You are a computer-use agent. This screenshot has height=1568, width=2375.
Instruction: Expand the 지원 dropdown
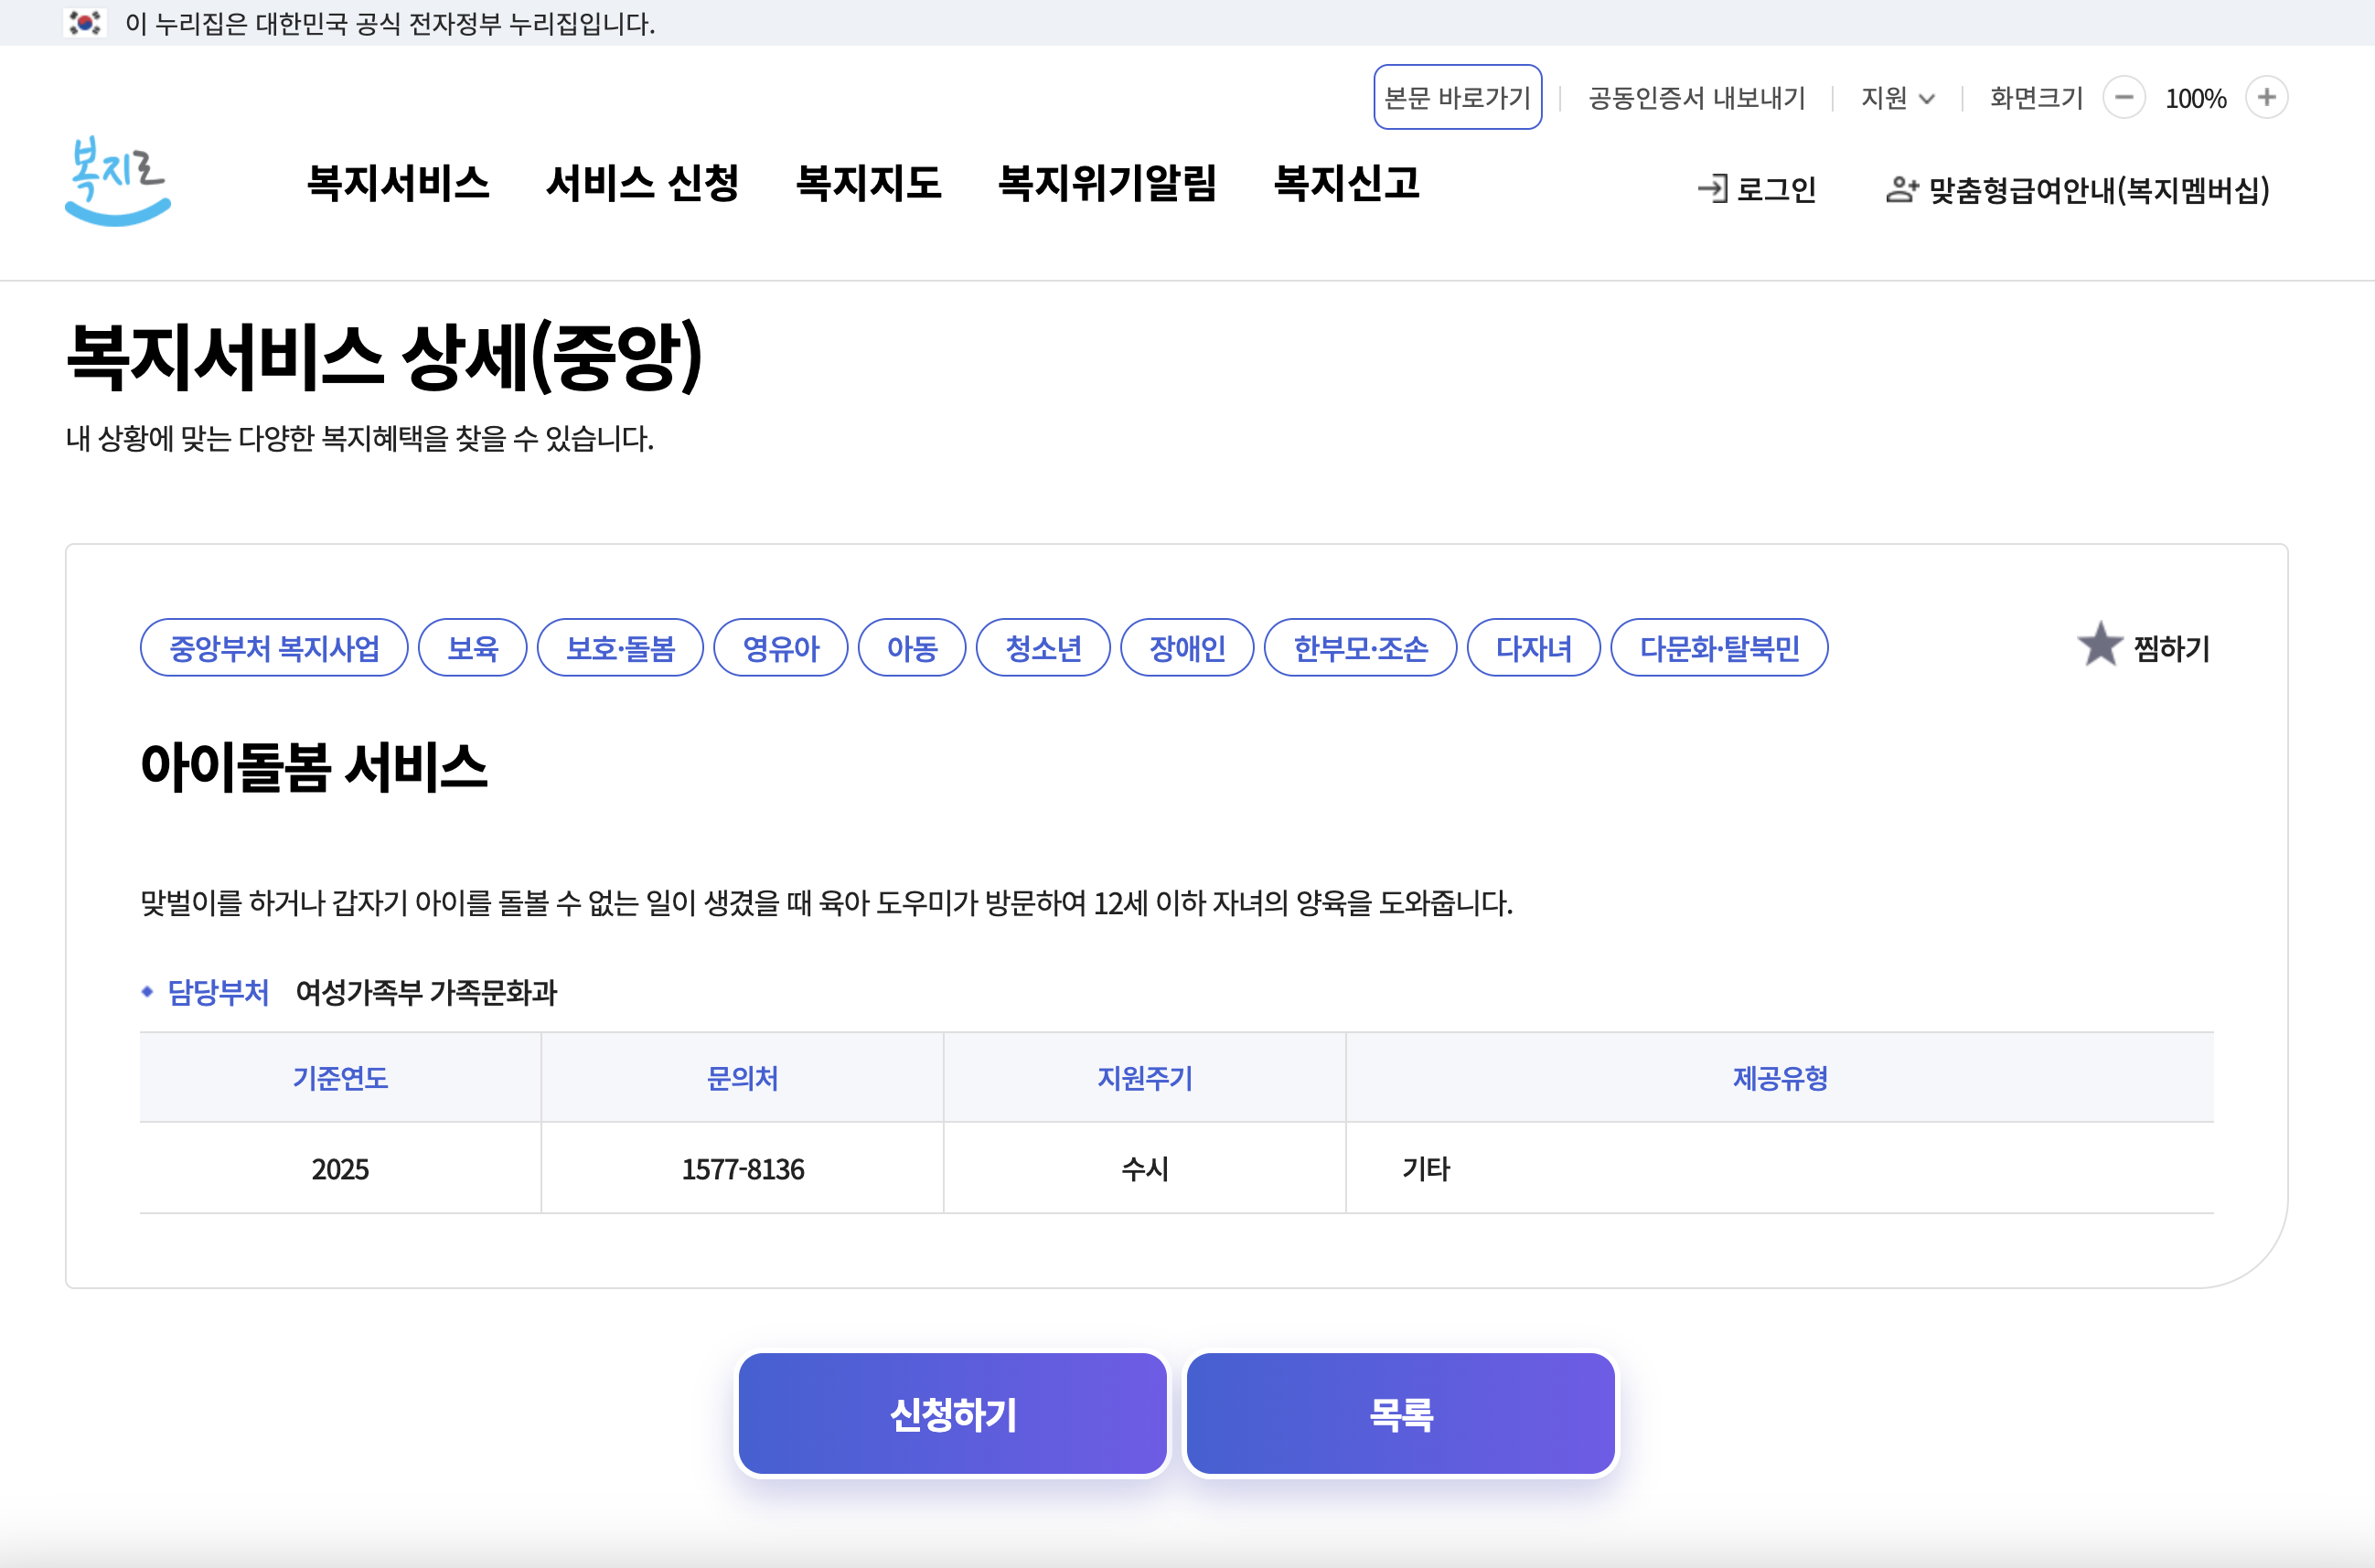tap(1897, 98)
